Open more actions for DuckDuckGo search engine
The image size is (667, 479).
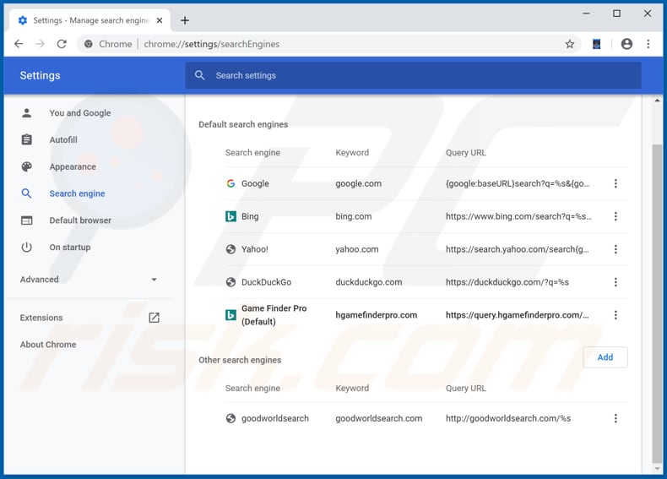pos(615,282)
